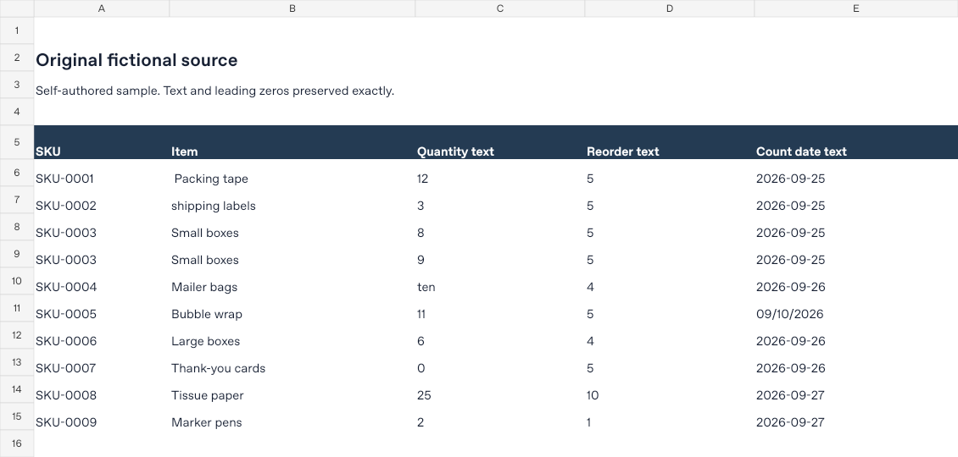The image size is (958, 457).
Task: Select Mailer bags reorder value '4'
Action: pos(670,281)
